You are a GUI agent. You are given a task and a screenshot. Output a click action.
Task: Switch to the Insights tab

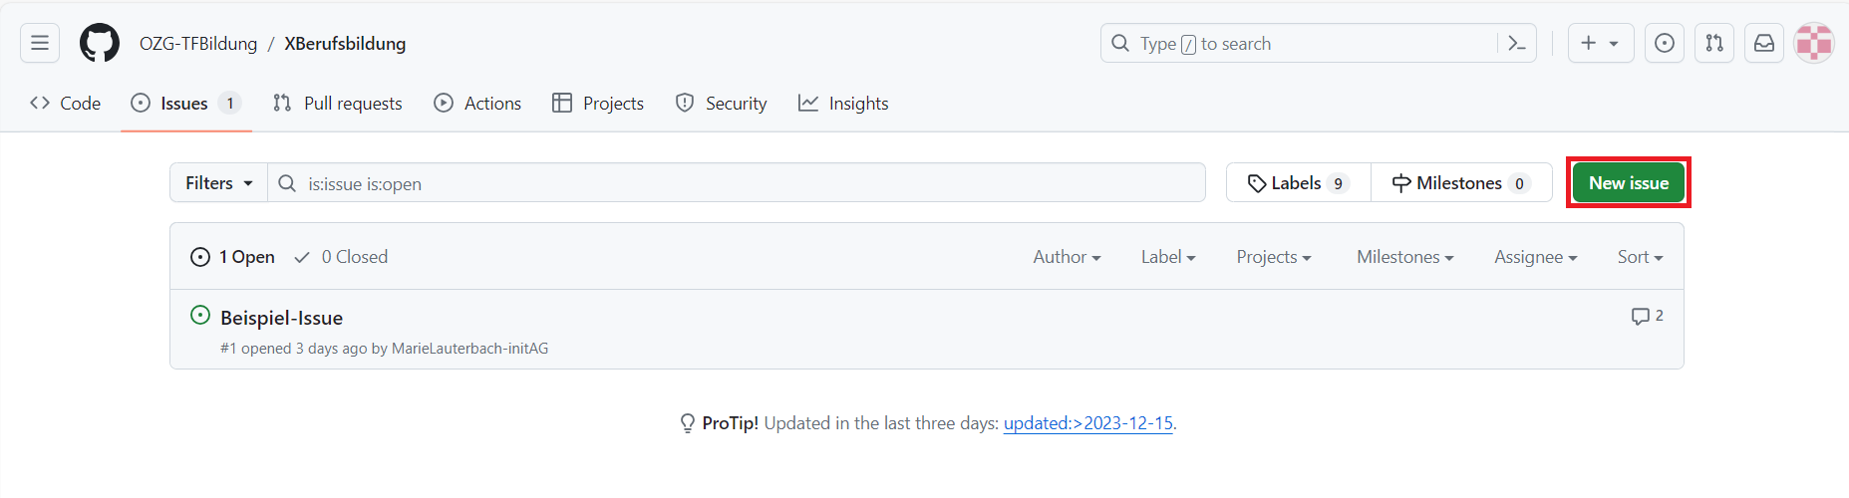(843, 104)
